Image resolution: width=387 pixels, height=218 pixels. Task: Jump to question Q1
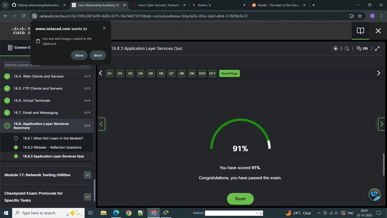click(x=110, y=73)
